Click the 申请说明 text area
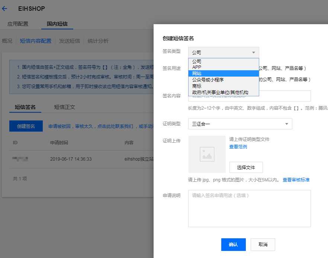Screen dimensions: 328x258 [x=249, y=209]
